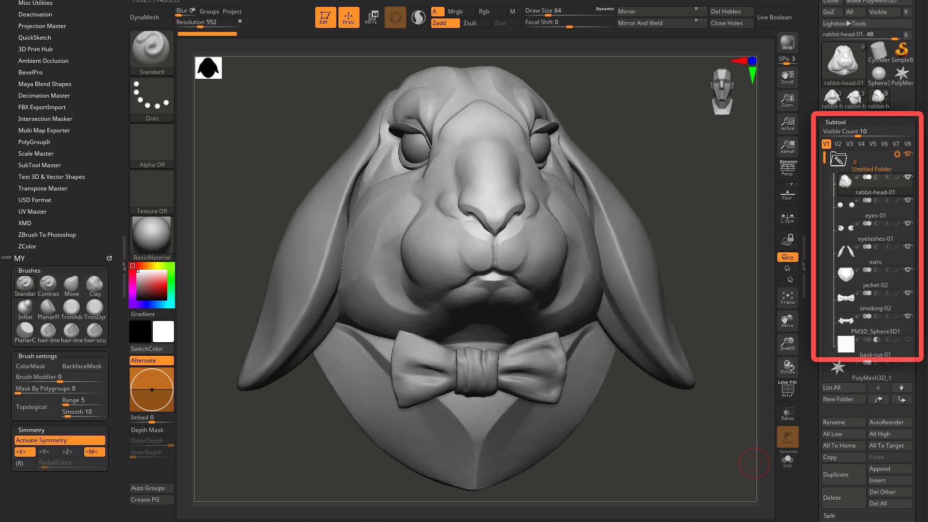Screen dimensions: 928x522
Task: Toggle Persp perspective view
Action: 787,169
